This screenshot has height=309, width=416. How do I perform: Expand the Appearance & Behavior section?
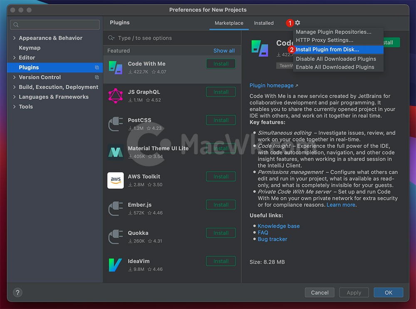pos(15,38)
